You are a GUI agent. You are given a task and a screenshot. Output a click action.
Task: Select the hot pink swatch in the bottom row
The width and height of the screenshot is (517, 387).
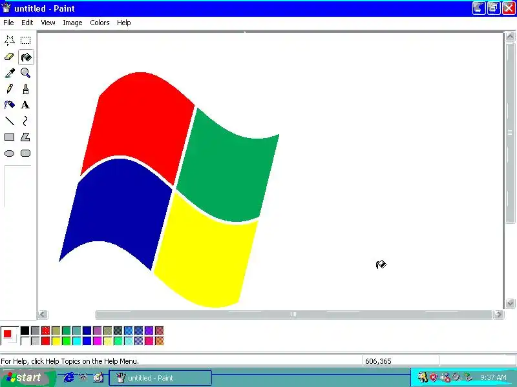pos(149,341)
